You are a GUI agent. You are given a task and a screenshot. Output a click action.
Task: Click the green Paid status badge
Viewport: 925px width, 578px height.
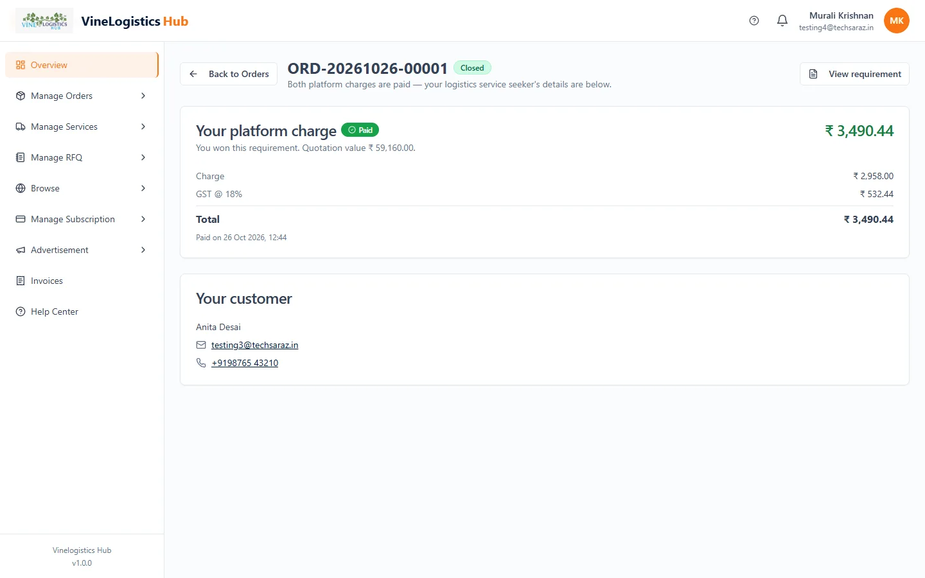[x=360, y=130]
